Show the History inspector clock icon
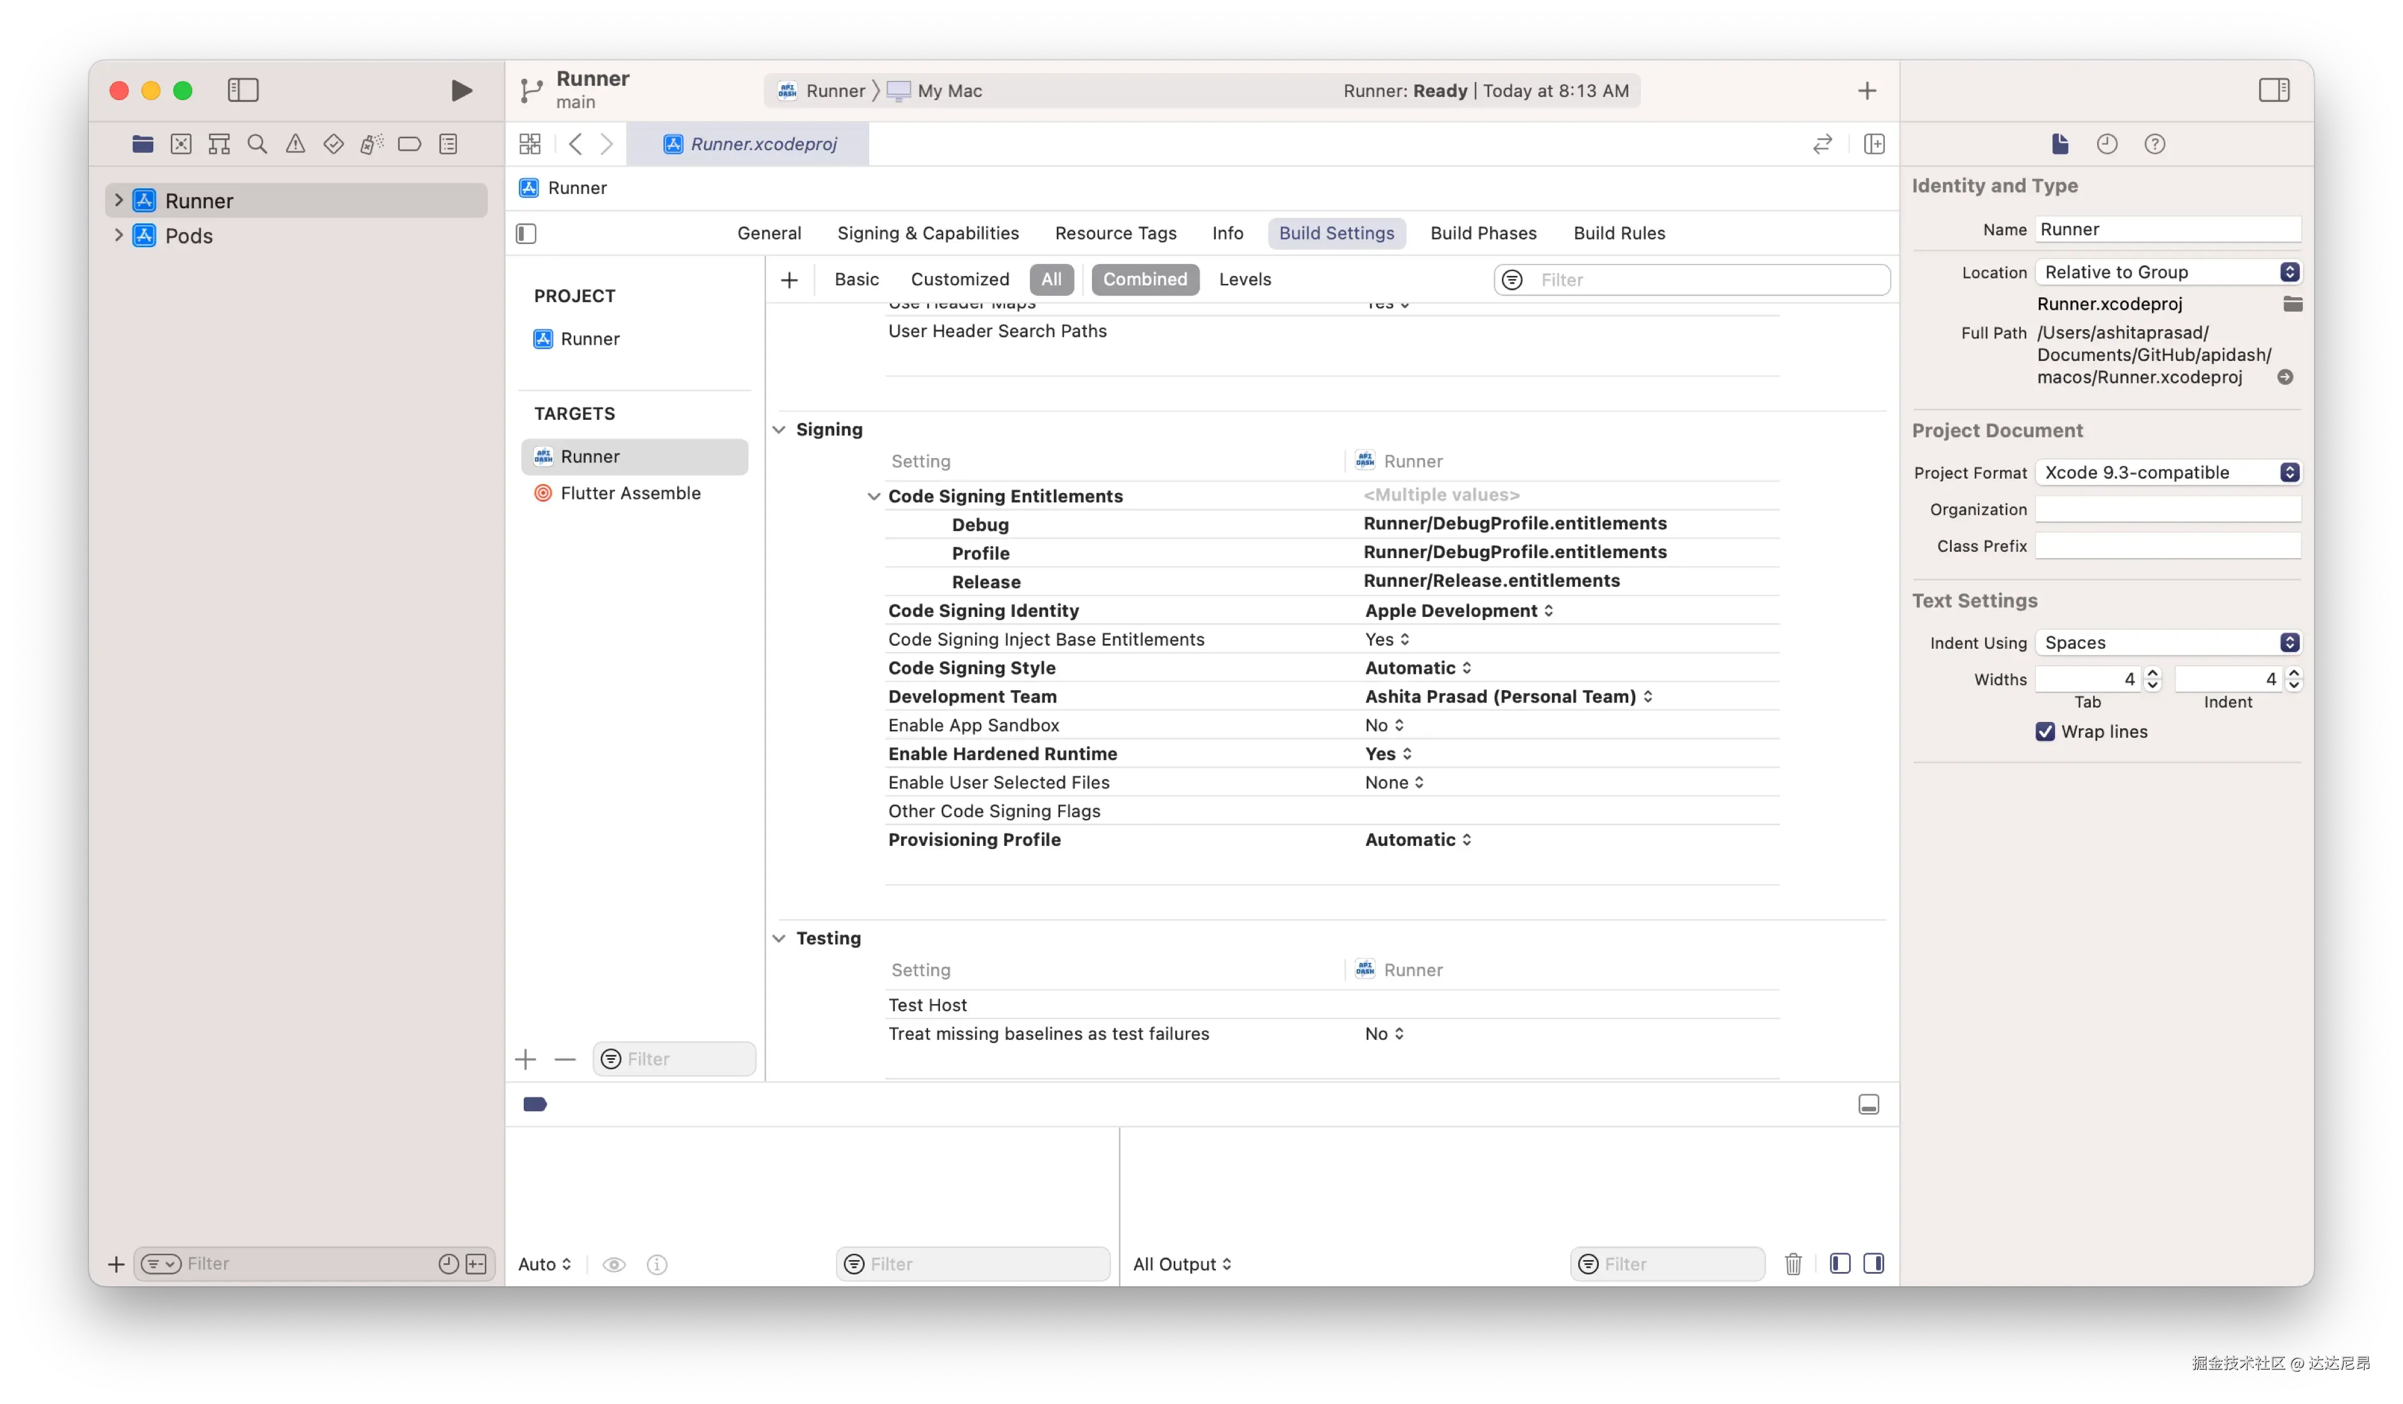The image size is (2403, 1404). (x=2106, y=144)
